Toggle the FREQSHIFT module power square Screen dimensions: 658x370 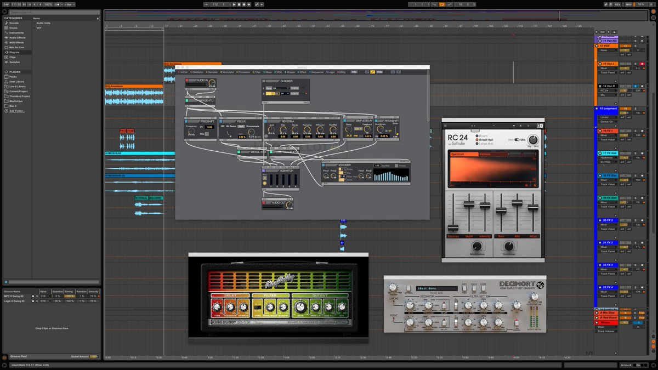click(x=186, y=121)
